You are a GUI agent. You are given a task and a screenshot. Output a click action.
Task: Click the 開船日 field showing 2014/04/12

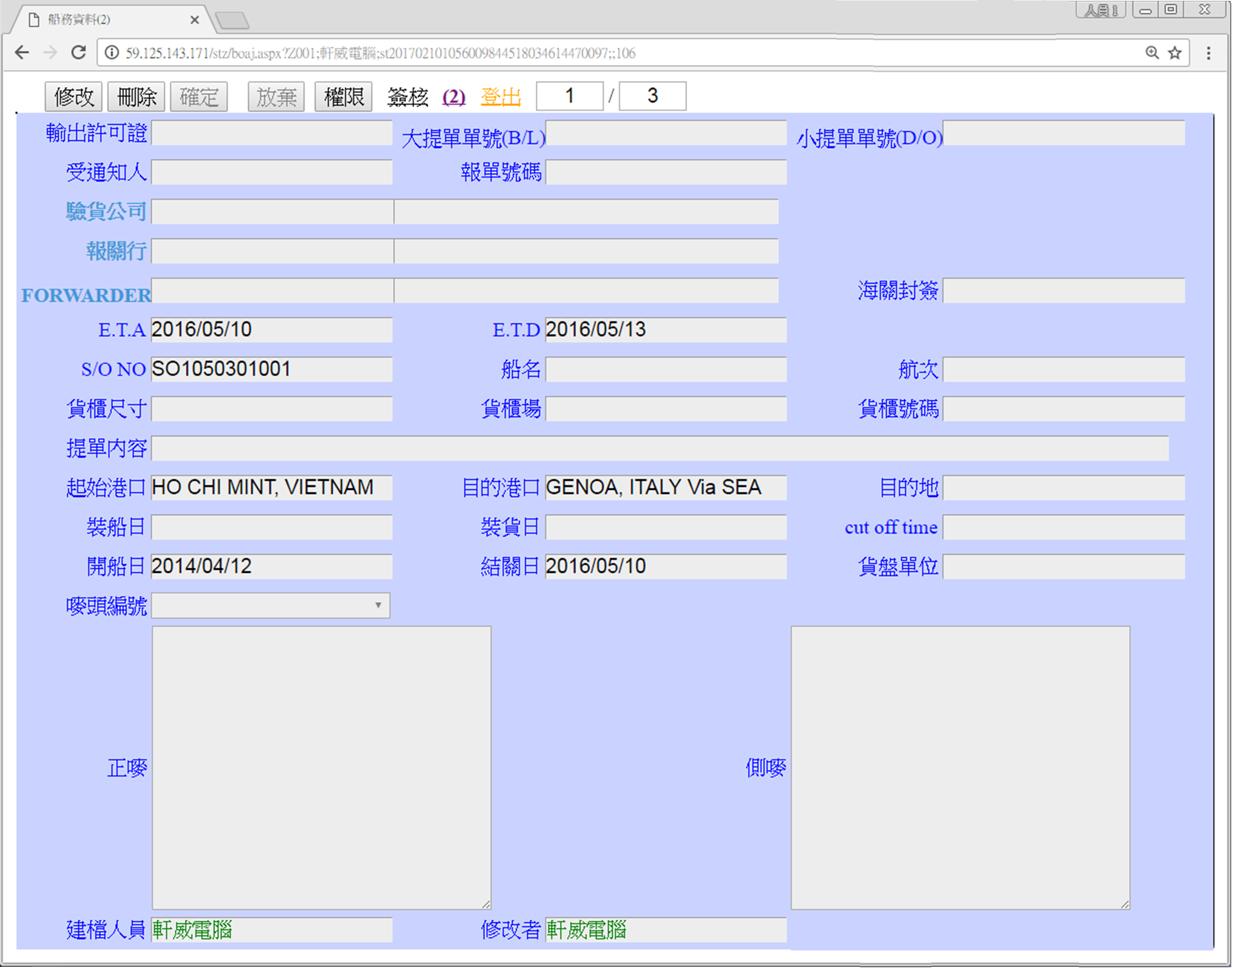[x=272, y=567]
